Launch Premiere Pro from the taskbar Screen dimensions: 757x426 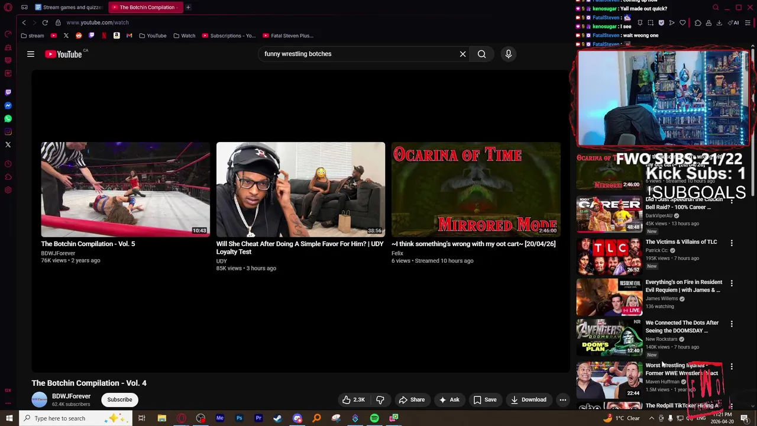pyautogui.click(x=258, y=418)
